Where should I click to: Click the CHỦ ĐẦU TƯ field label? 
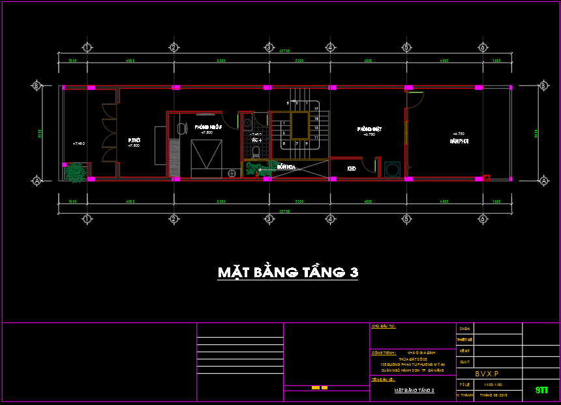[x=384, y=325]
